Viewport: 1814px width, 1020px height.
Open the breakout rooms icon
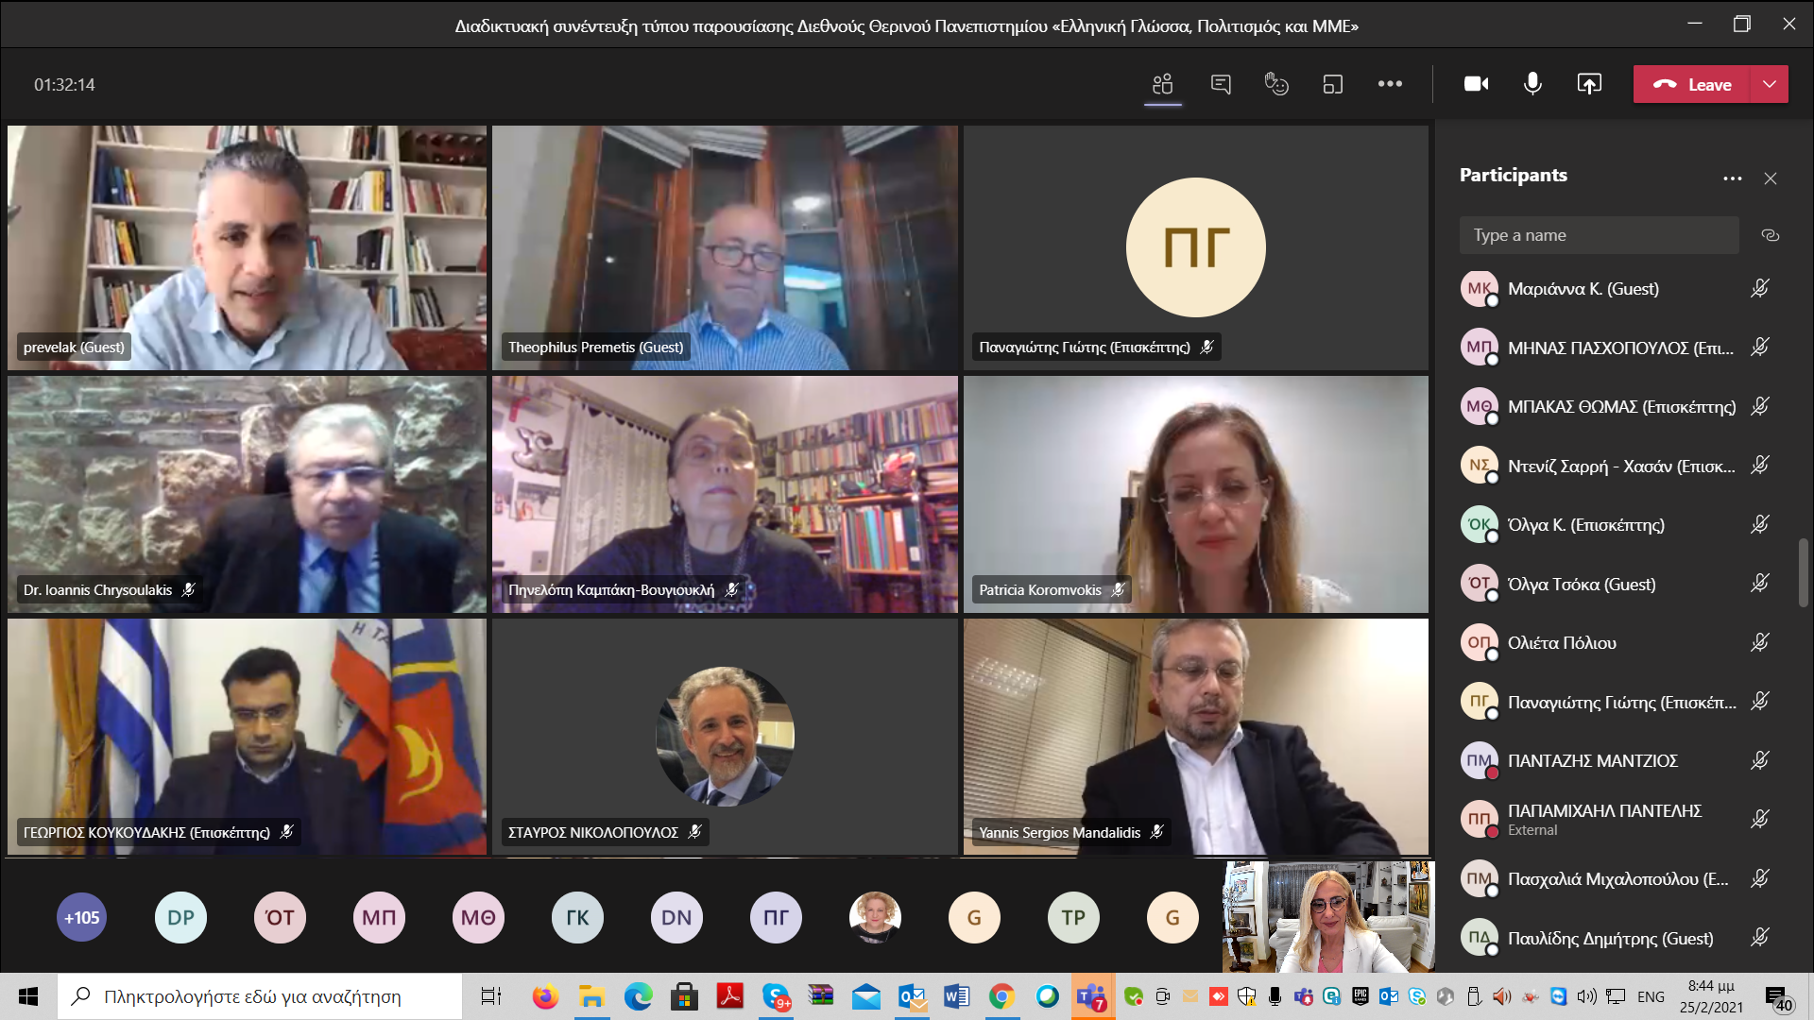pos(1332,84)
